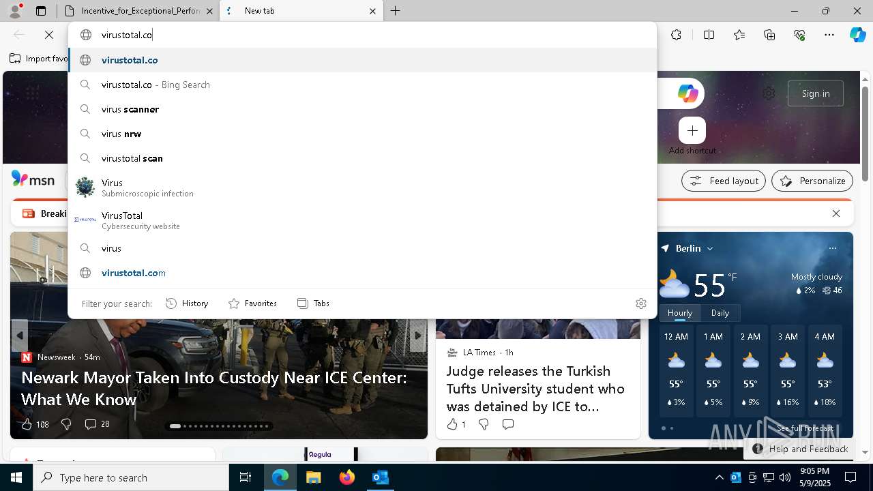
Task: Click the Type here to search box
Action: (131, 477)
